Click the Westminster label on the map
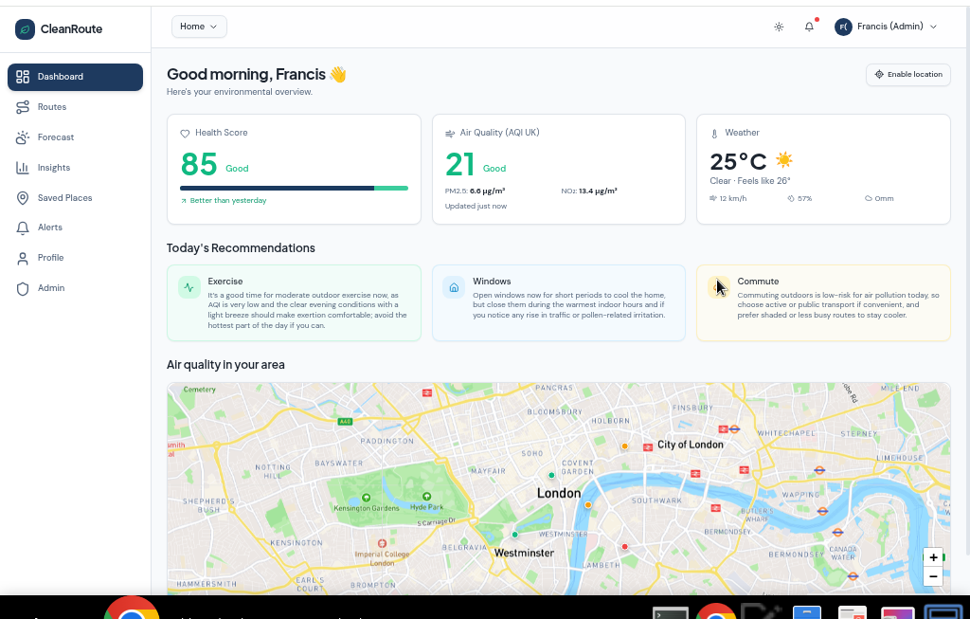 (524, 553)
